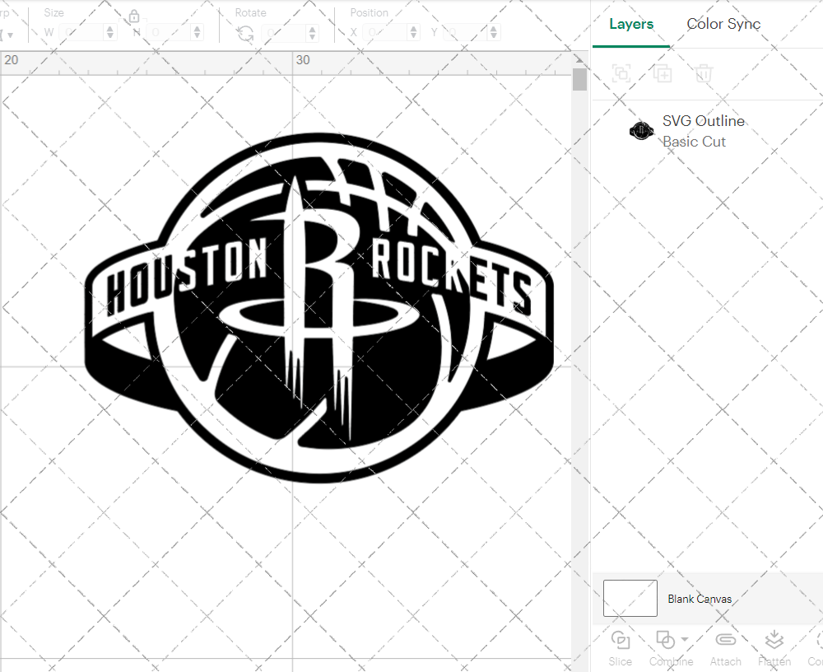This screenshot has width=823, height=672.
Task: Duplicate the layer with the duplicate icon
Action: coord(662,73)
